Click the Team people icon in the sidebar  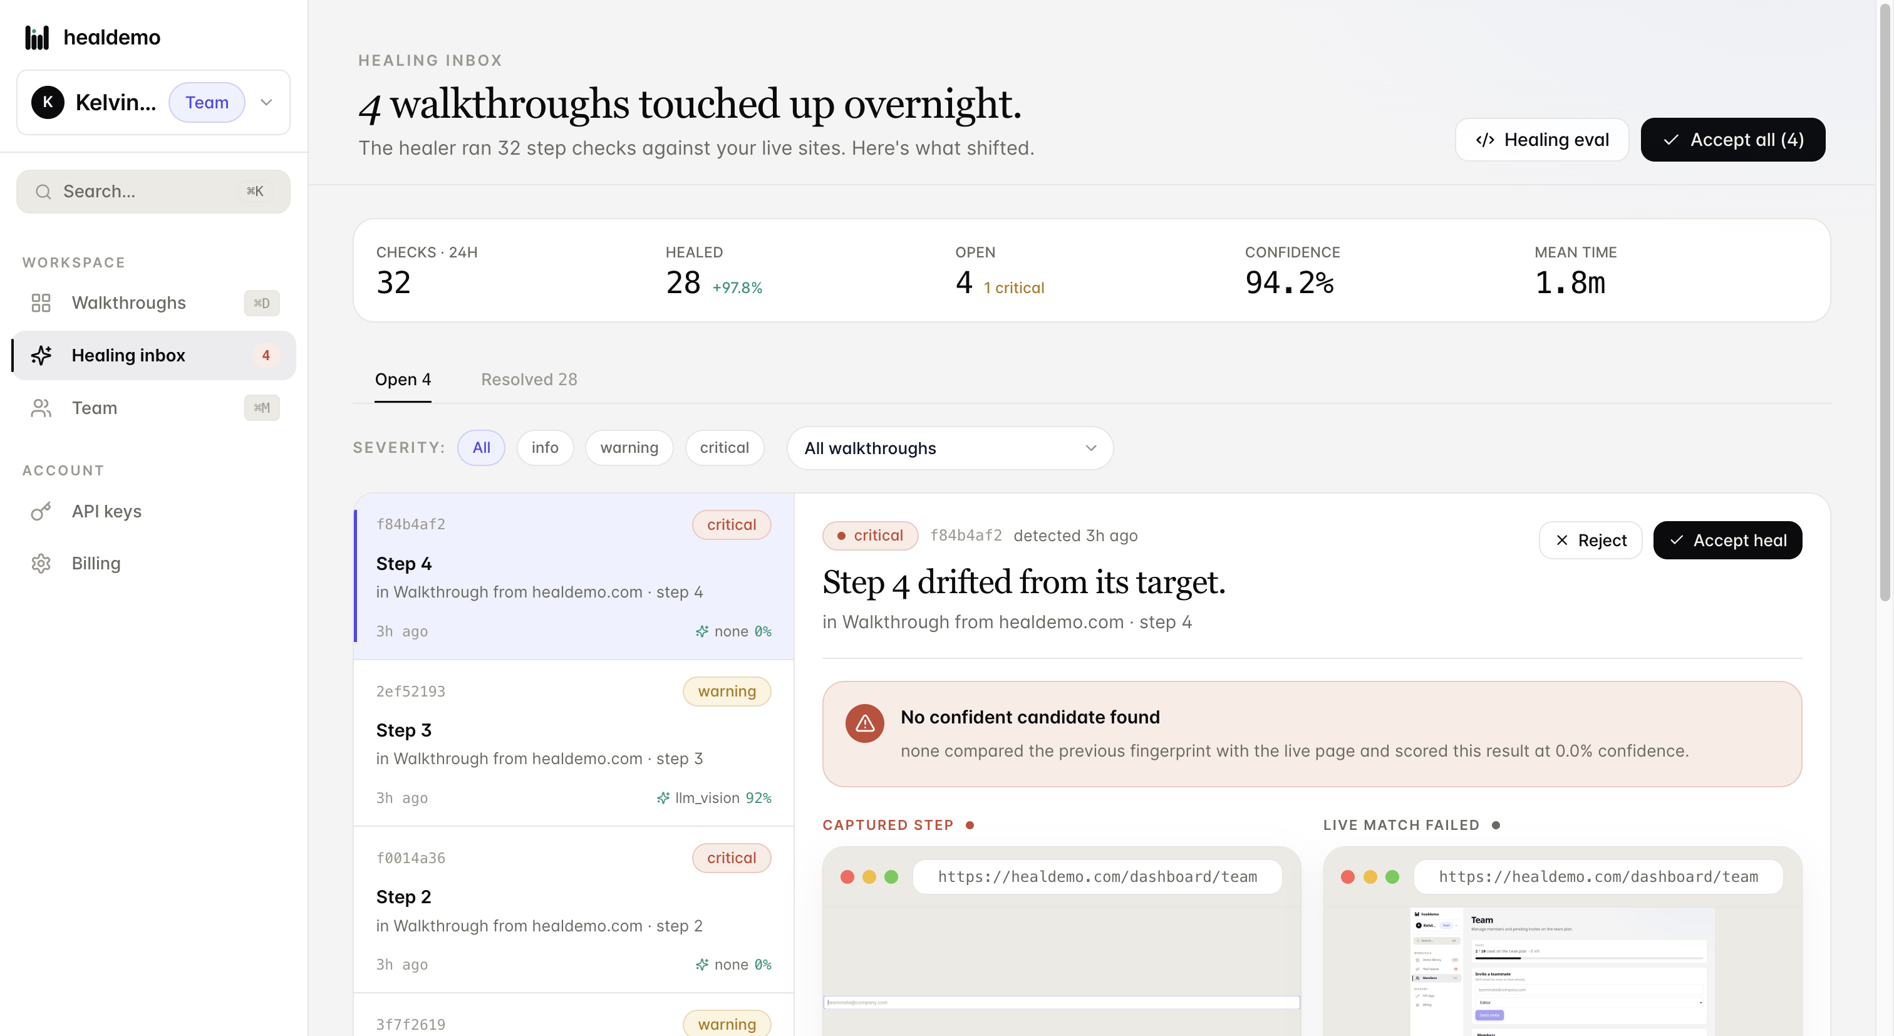[41, 408]
